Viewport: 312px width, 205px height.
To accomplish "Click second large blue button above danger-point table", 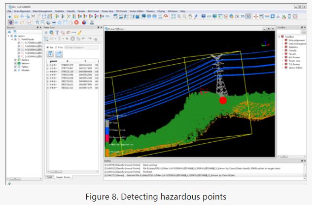I will (59, 54).
